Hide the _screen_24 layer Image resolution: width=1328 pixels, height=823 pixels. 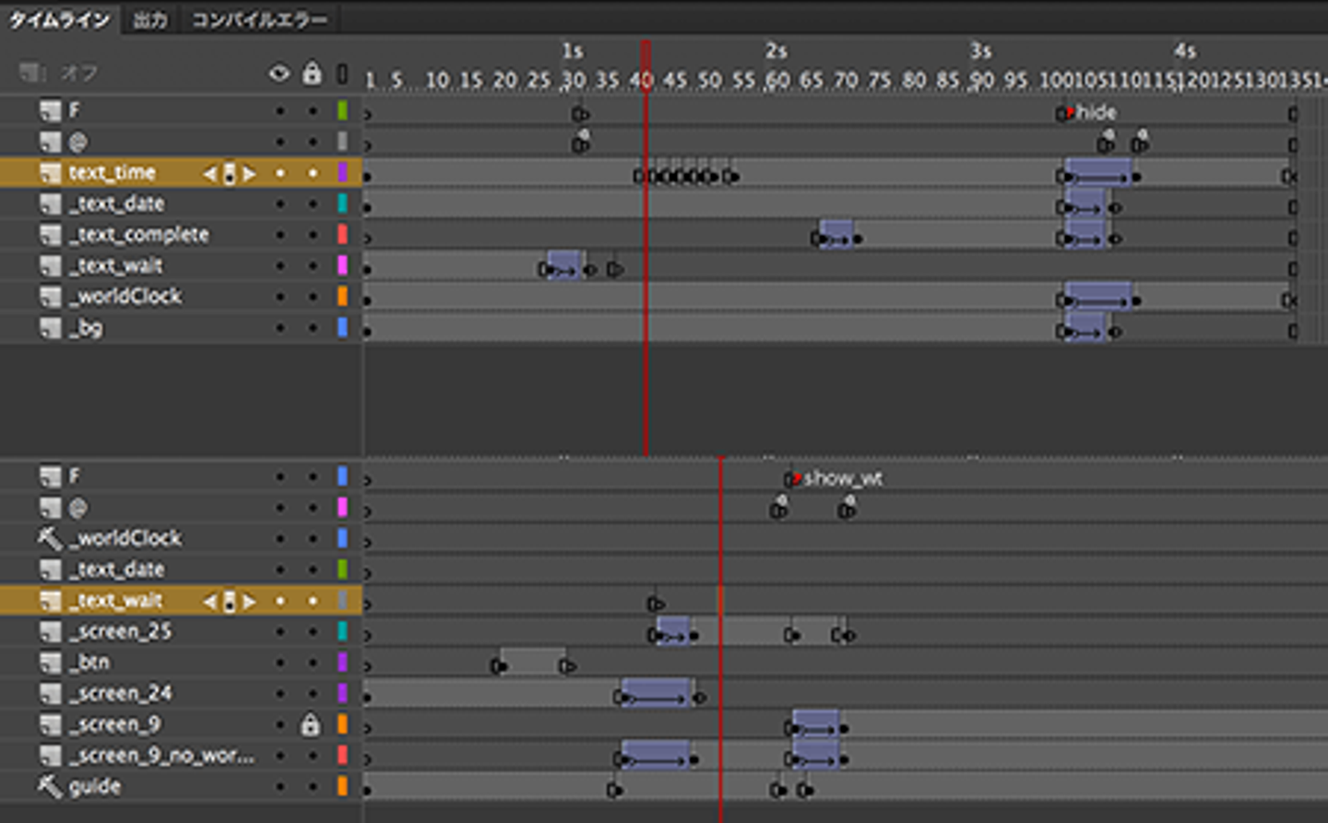[280, 694]
